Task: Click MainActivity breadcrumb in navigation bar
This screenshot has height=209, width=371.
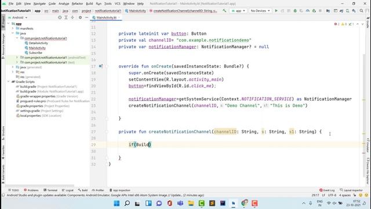Action: click(136, 10)
